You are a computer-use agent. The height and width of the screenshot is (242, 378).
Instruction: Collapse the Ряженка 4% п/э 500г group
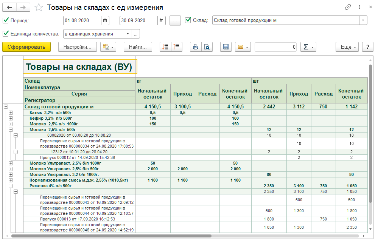point(11,186)
